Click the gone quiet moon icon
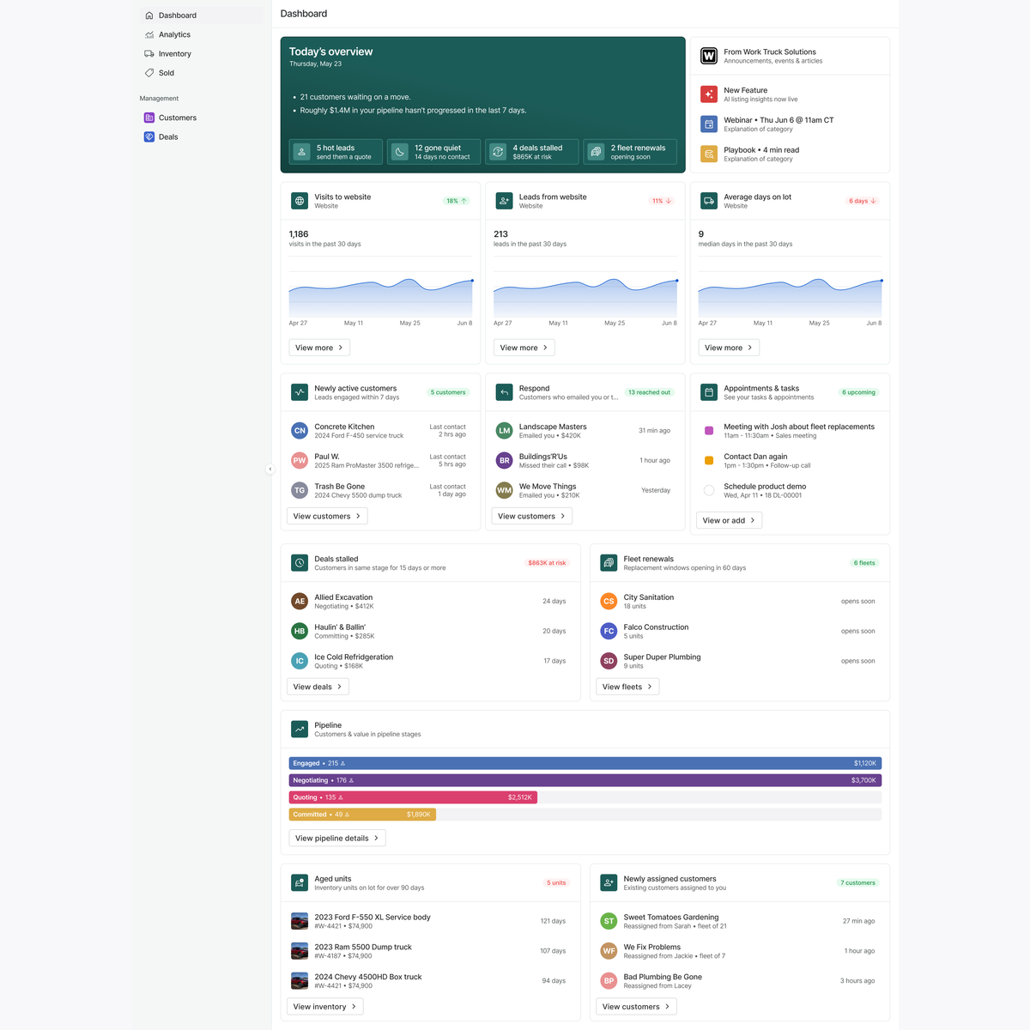This screenshot has width=1030, height=1030. pos(400,152)
